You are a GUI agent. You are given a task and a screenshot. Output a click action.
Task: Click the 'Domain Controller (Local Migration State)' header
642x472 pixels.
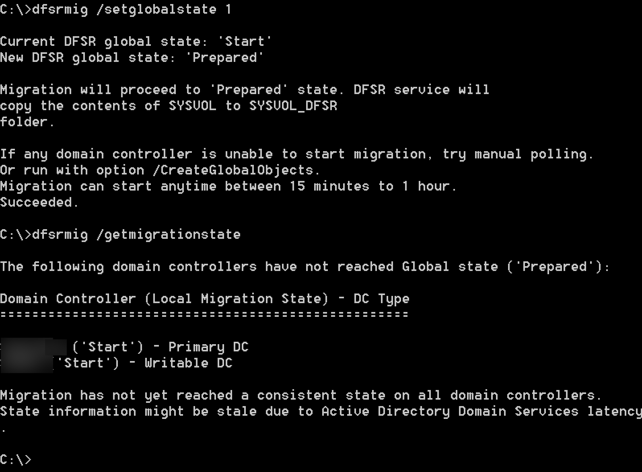click(205, 299)
